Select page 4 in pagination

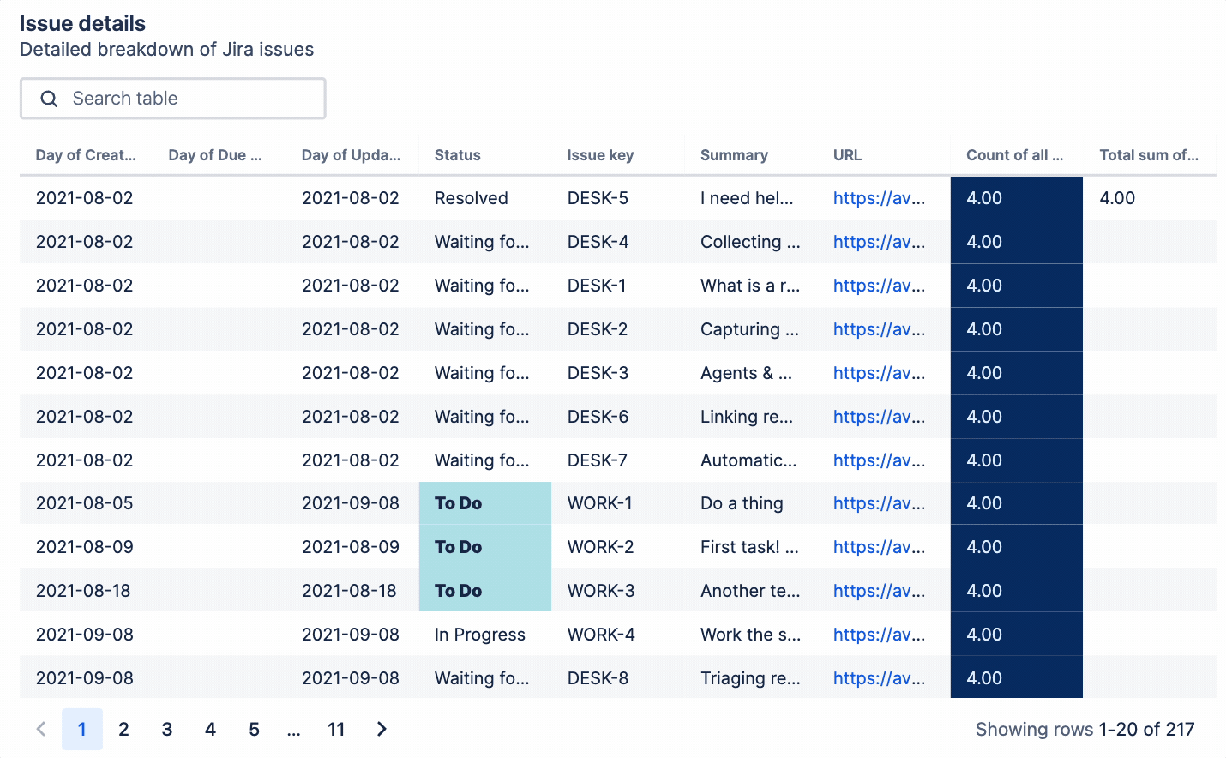[210, 729]
